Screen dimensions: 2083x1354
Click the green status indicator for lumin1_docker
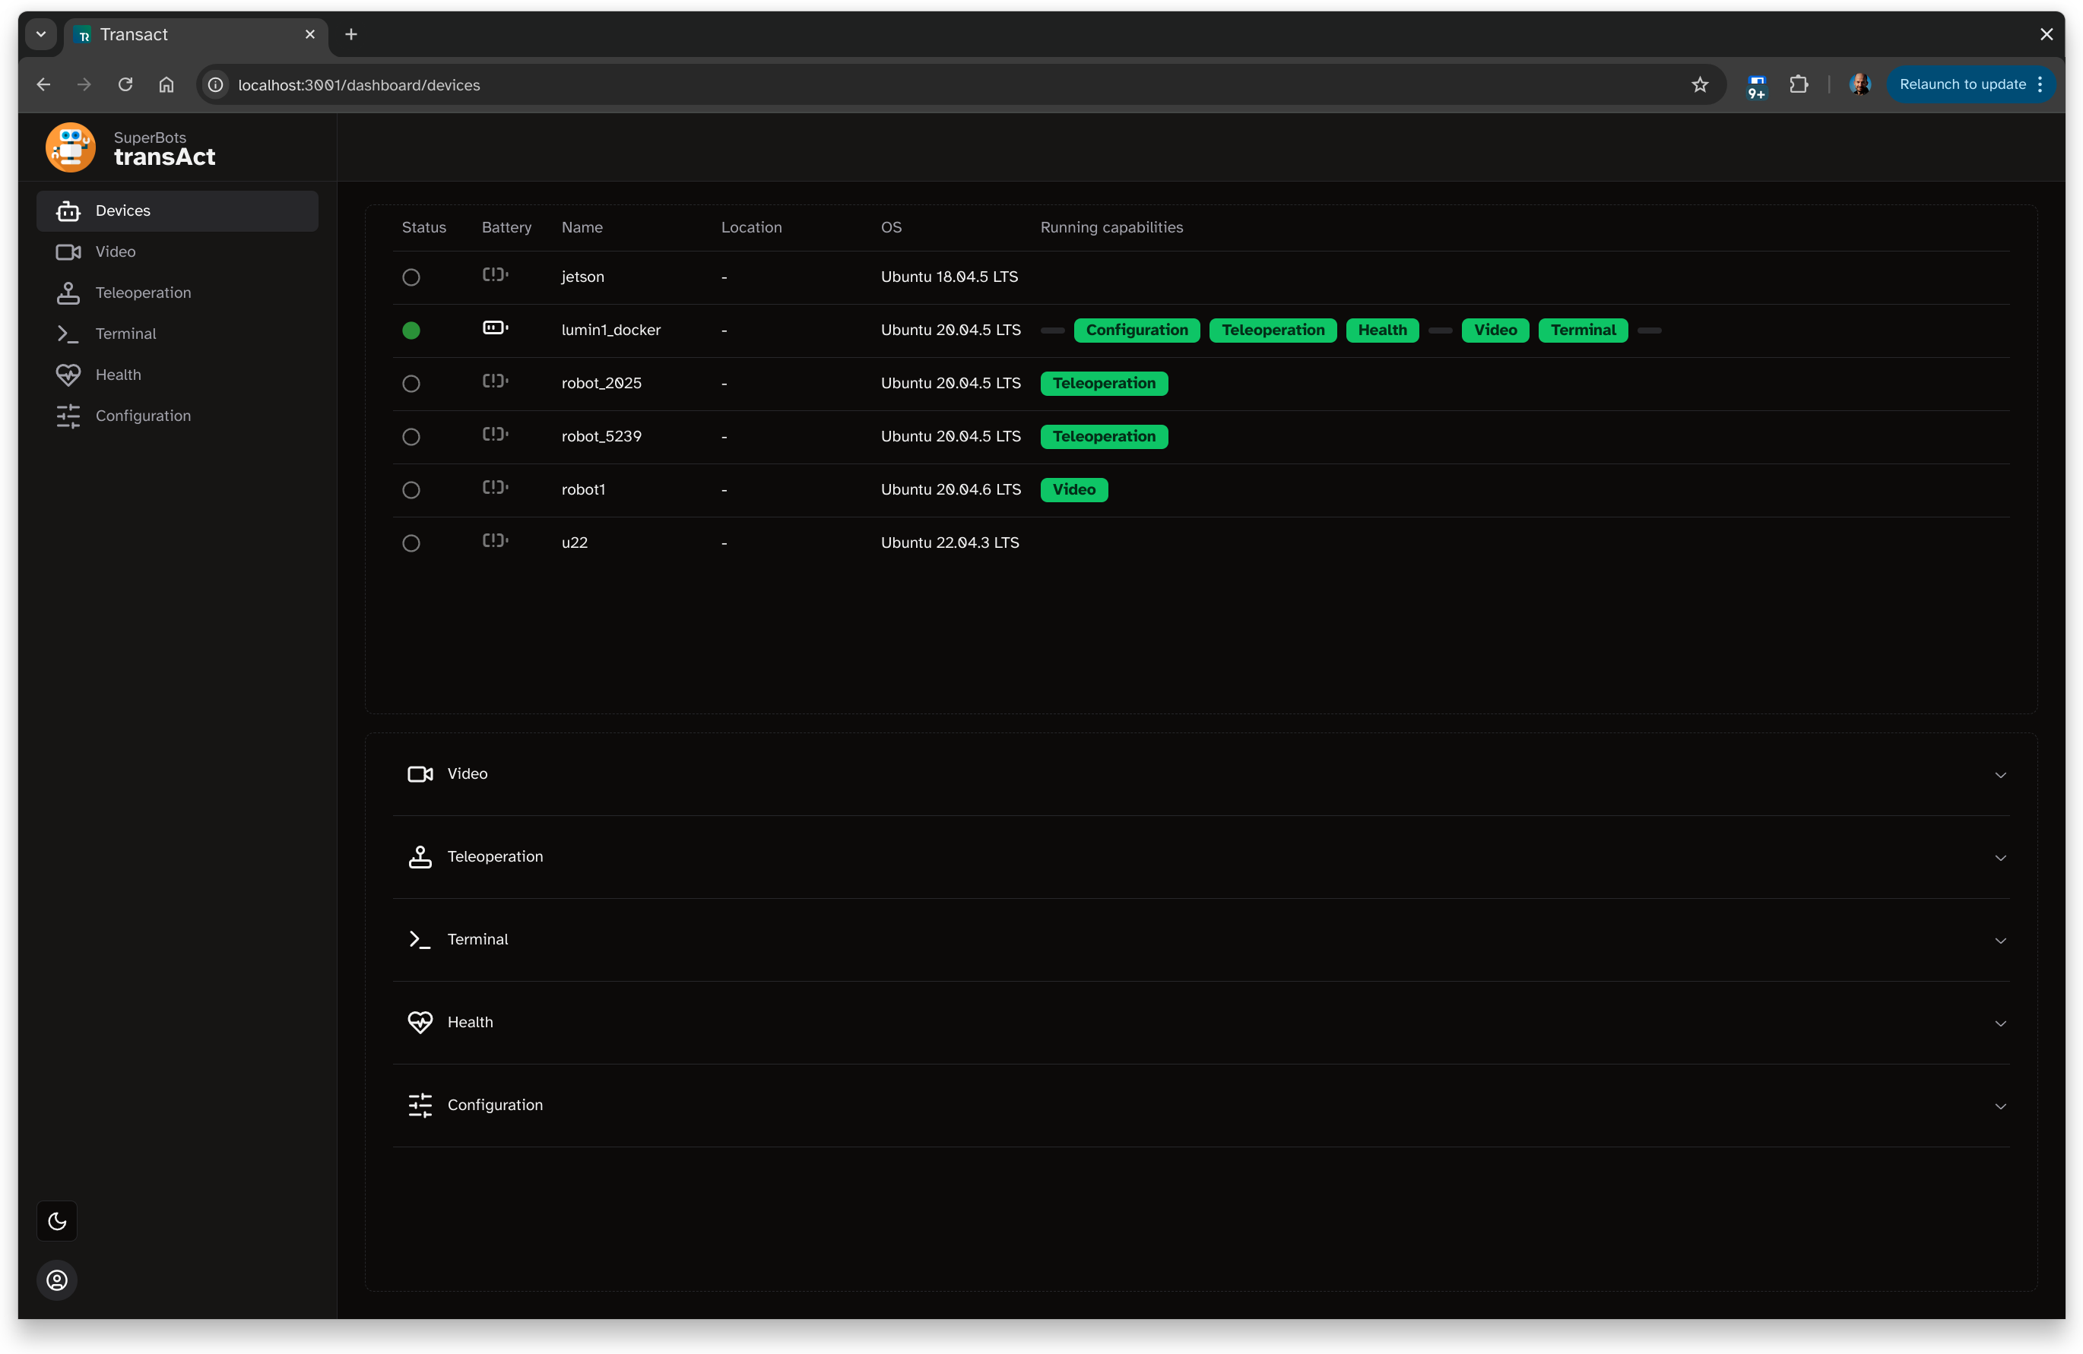tap(411, 330)
